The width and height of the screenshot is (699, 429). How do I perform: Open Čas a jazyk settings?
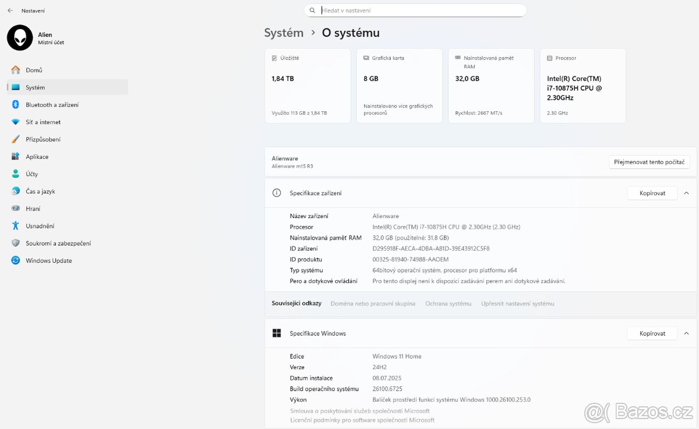pos(40,191)
